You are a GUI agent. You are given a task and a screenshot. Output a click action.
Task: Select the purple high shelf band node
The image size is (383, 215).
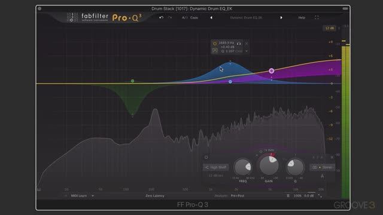[x=271, y=70]
